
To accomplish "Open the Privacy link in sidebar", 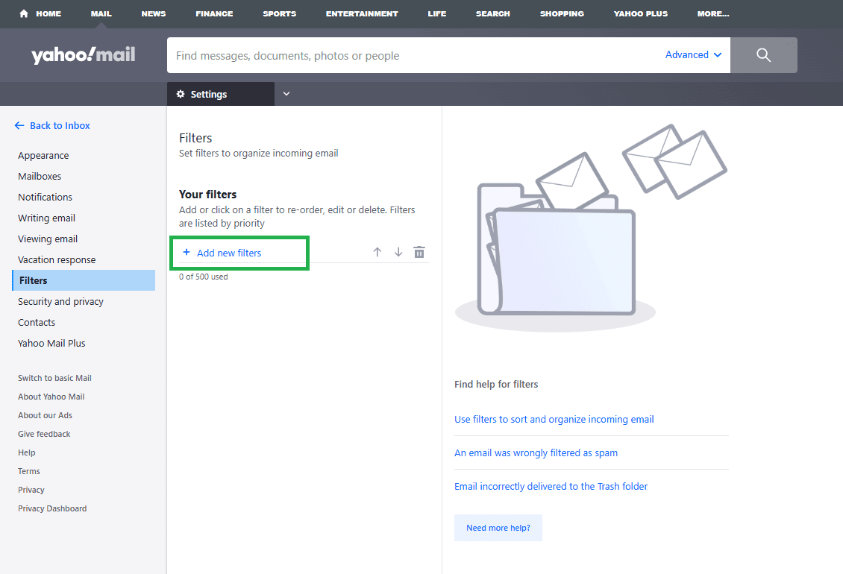I will click(31, 490).
